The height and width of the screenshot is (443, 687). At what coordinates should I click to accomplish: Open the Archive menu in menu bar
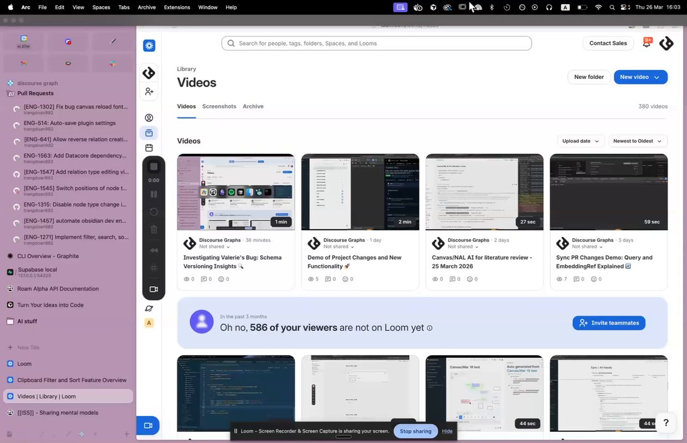click(147, 7)
